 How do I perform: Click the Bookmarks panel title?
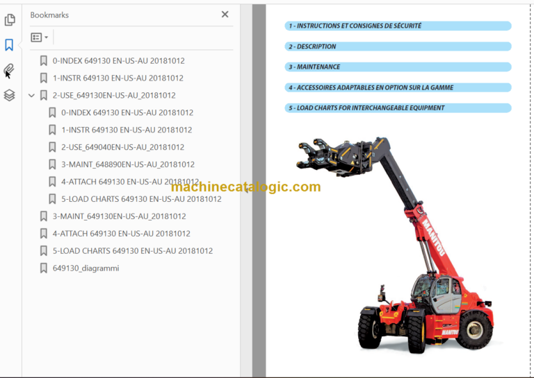pos(49,15)
